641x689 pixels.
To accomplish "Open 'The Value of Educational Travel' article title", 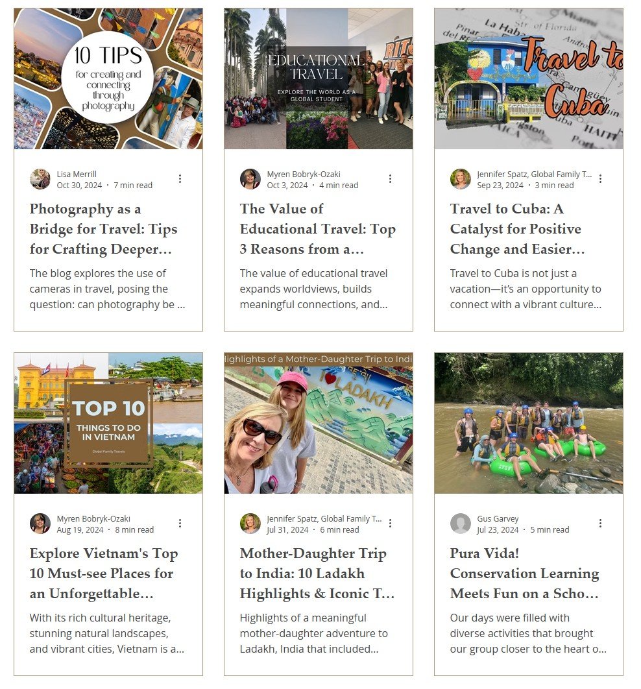I will tap(318, 229).
